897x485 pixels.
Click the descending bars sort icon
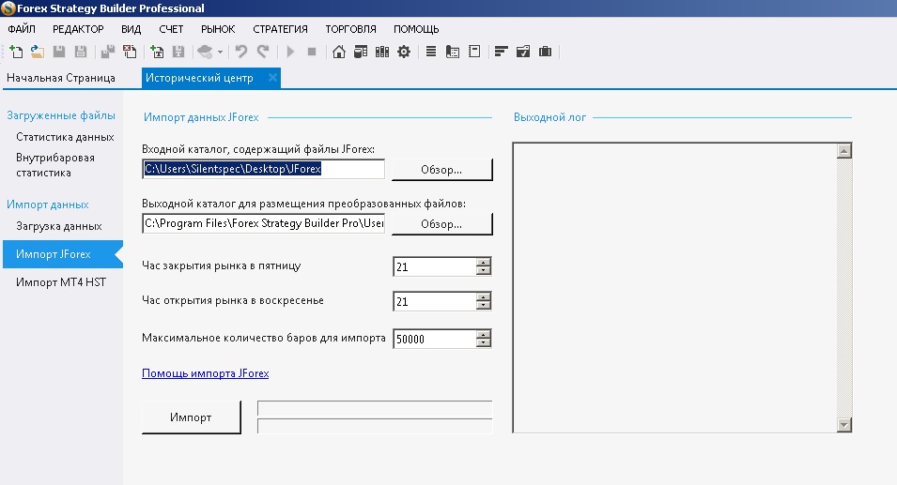[502, 52]
